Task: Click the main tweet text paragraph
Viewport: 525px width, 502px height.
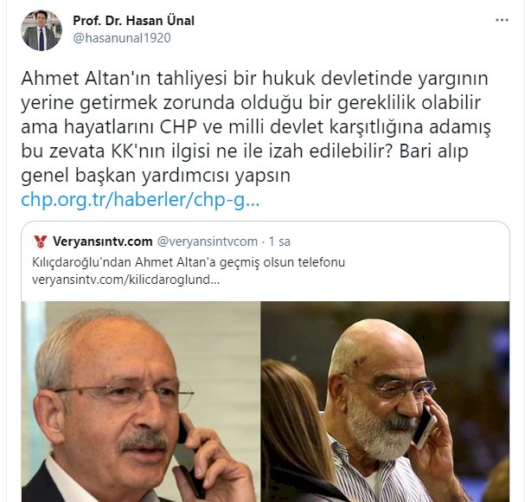Action: 256,126
